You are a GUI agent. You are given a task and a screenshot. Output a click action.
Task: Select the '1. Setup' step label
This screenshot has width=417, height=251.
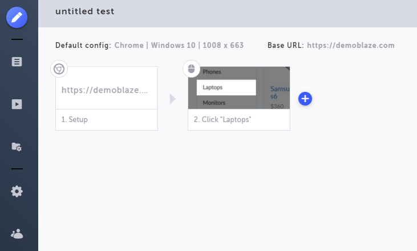(75, 120)
